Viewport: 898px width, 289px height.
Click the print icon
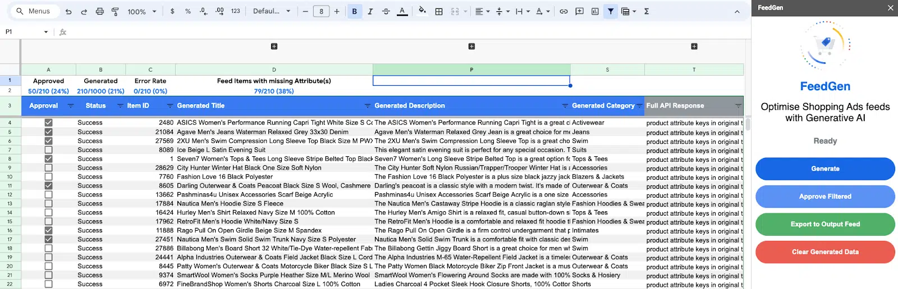[x=100, y=11]
